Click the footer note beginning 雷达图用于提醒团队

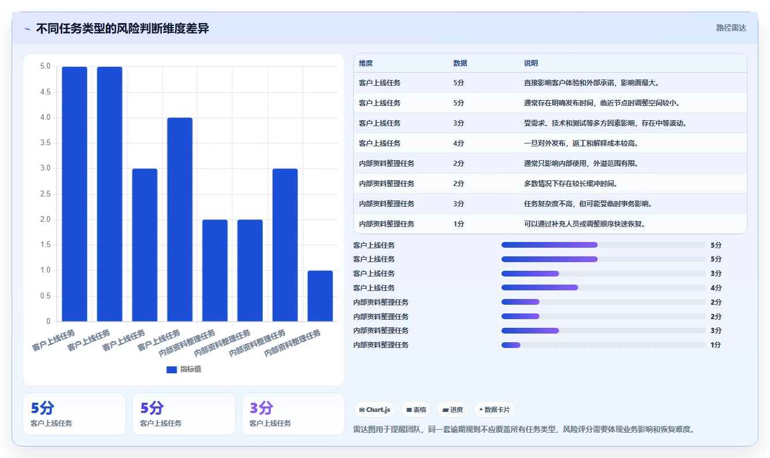(523, 429)
